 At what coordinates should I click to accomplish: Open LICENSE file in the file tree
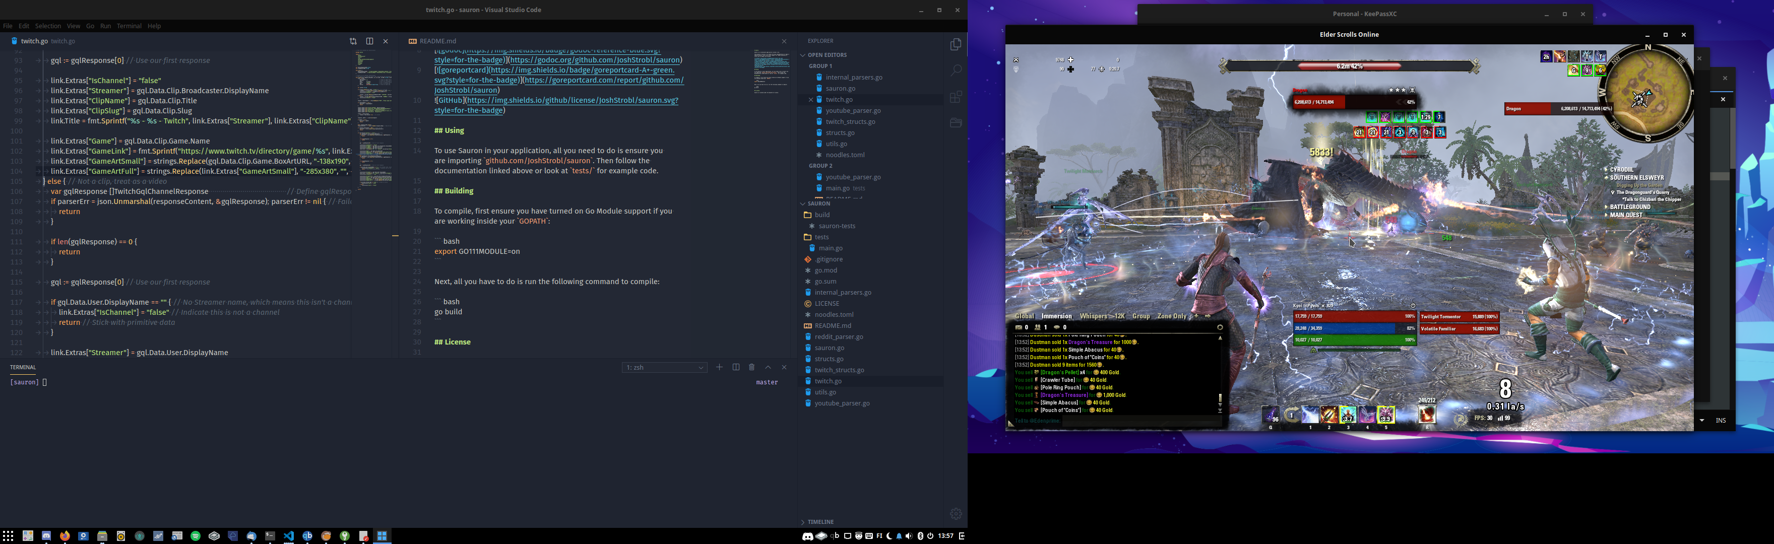[827, 304]
